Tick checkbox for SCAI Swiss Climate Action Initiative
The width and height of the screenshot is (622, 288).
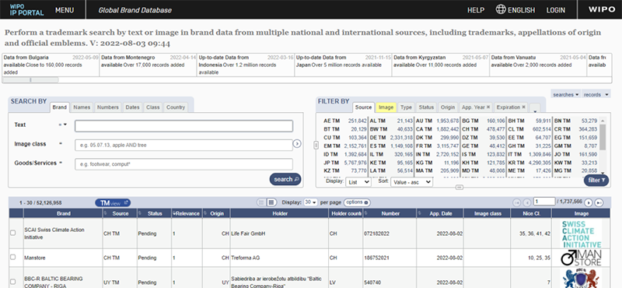pyautogui.click(x=12, y=233)
